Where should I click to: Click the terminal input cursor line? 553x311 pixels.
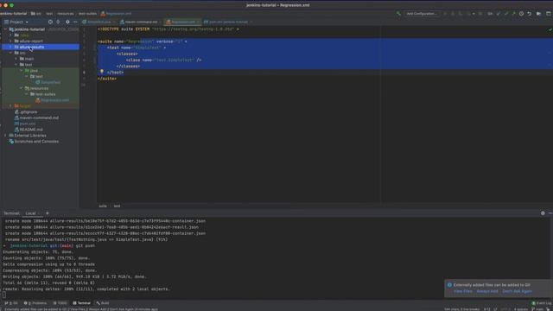4,295
